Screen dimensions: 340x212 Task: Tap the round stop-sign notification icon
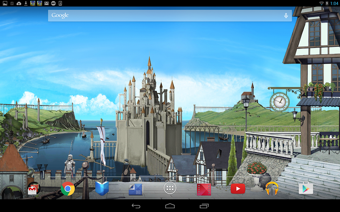54,3
